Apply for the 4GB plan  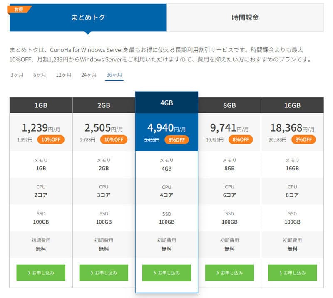click(166, 273)
